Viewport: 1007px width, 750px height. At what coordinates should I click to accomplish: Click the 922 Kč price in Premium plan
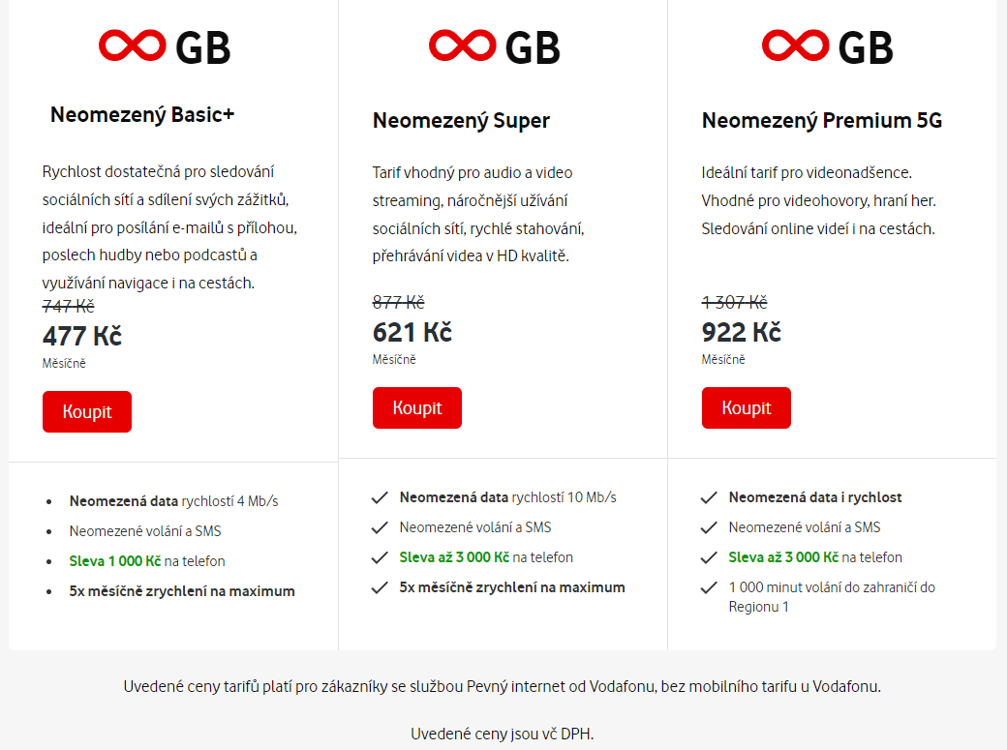[741, 333]
